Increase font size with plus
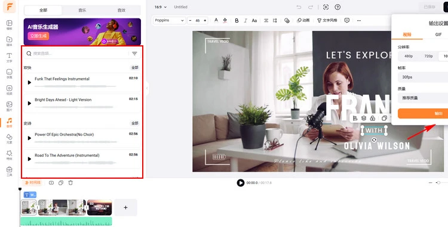 pos(205,20)
